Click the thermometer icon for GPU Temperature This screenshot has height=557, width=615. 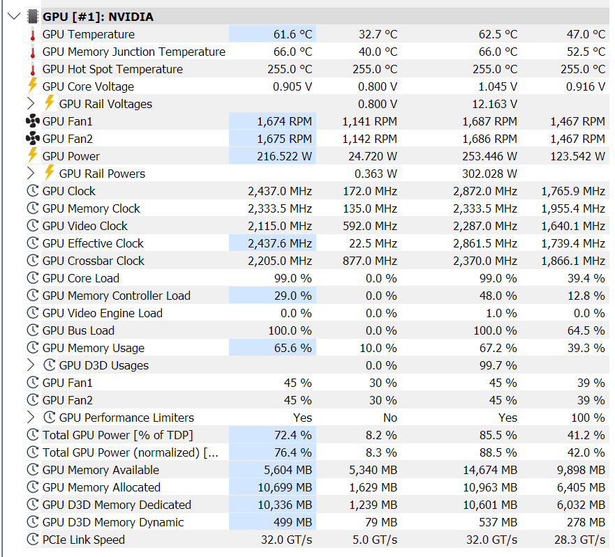33,34
